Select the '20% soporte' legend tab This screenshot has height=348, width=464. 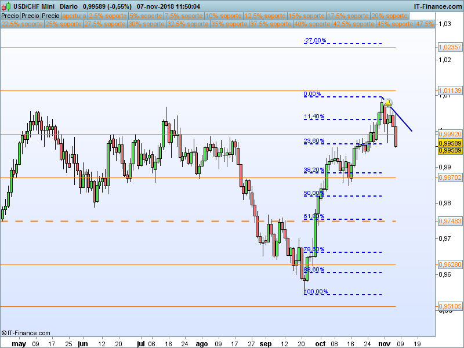389,16
